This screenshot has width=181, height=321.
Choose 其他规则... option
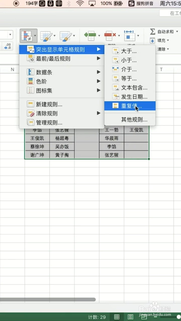(130, 120)
